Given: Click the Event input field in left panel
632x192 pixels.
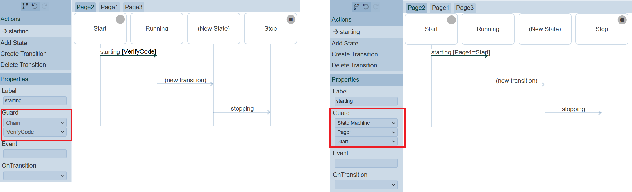Looking at the screenshot, I should tap(35, 154).
